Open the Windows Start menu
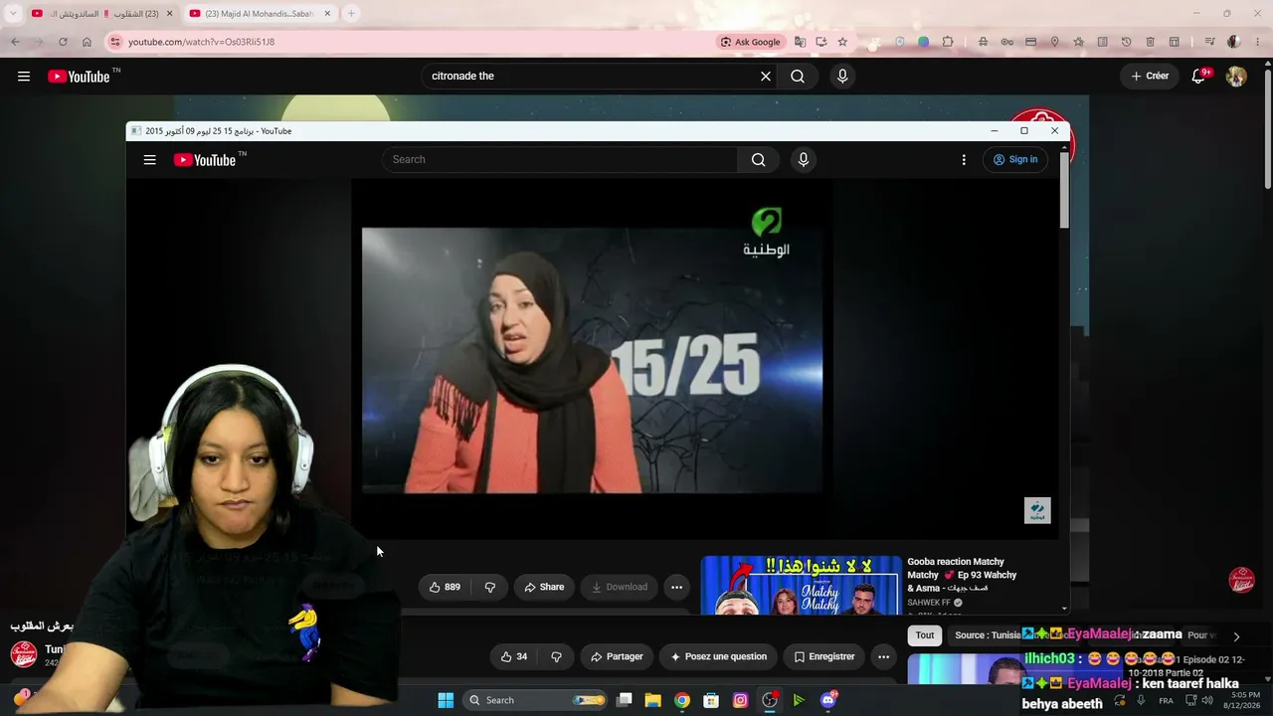1273x716 pixels. pos(446,700)
